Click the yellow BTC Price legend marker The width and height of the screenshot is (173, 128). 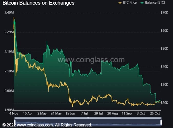tap(120, 3)
